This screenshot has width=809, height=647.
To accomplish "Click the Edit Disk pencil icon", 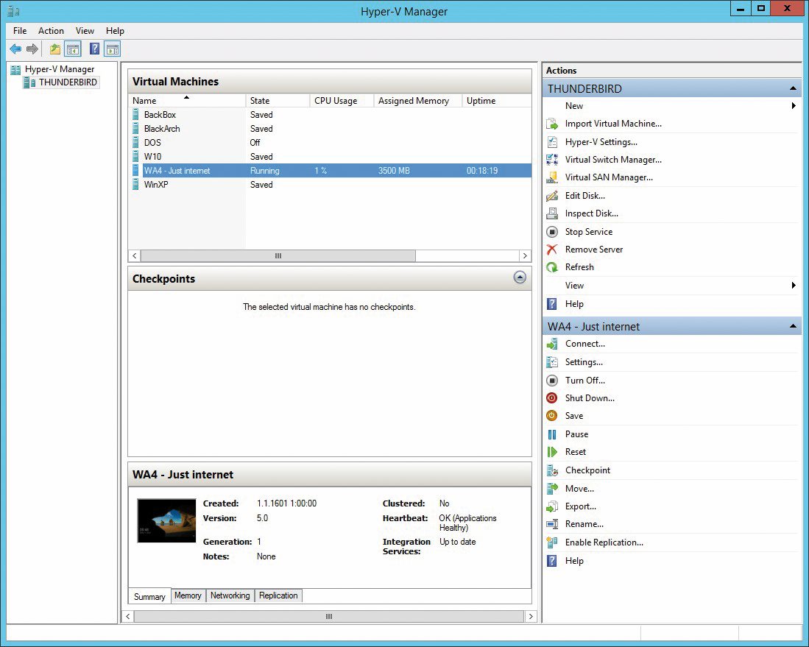I will pos(552,196).
